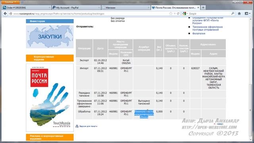Open Реклама в корпоративных изданиях button
The width and height of the screenshot is (254, 143).
coord(50,137)
